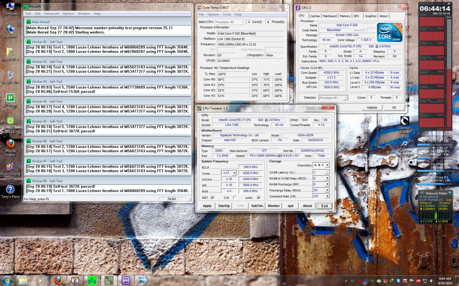Open the Cores multiplier x 21 dropdown
The width and height of the screenshot is (459, 286).
(x=234, y=173)
